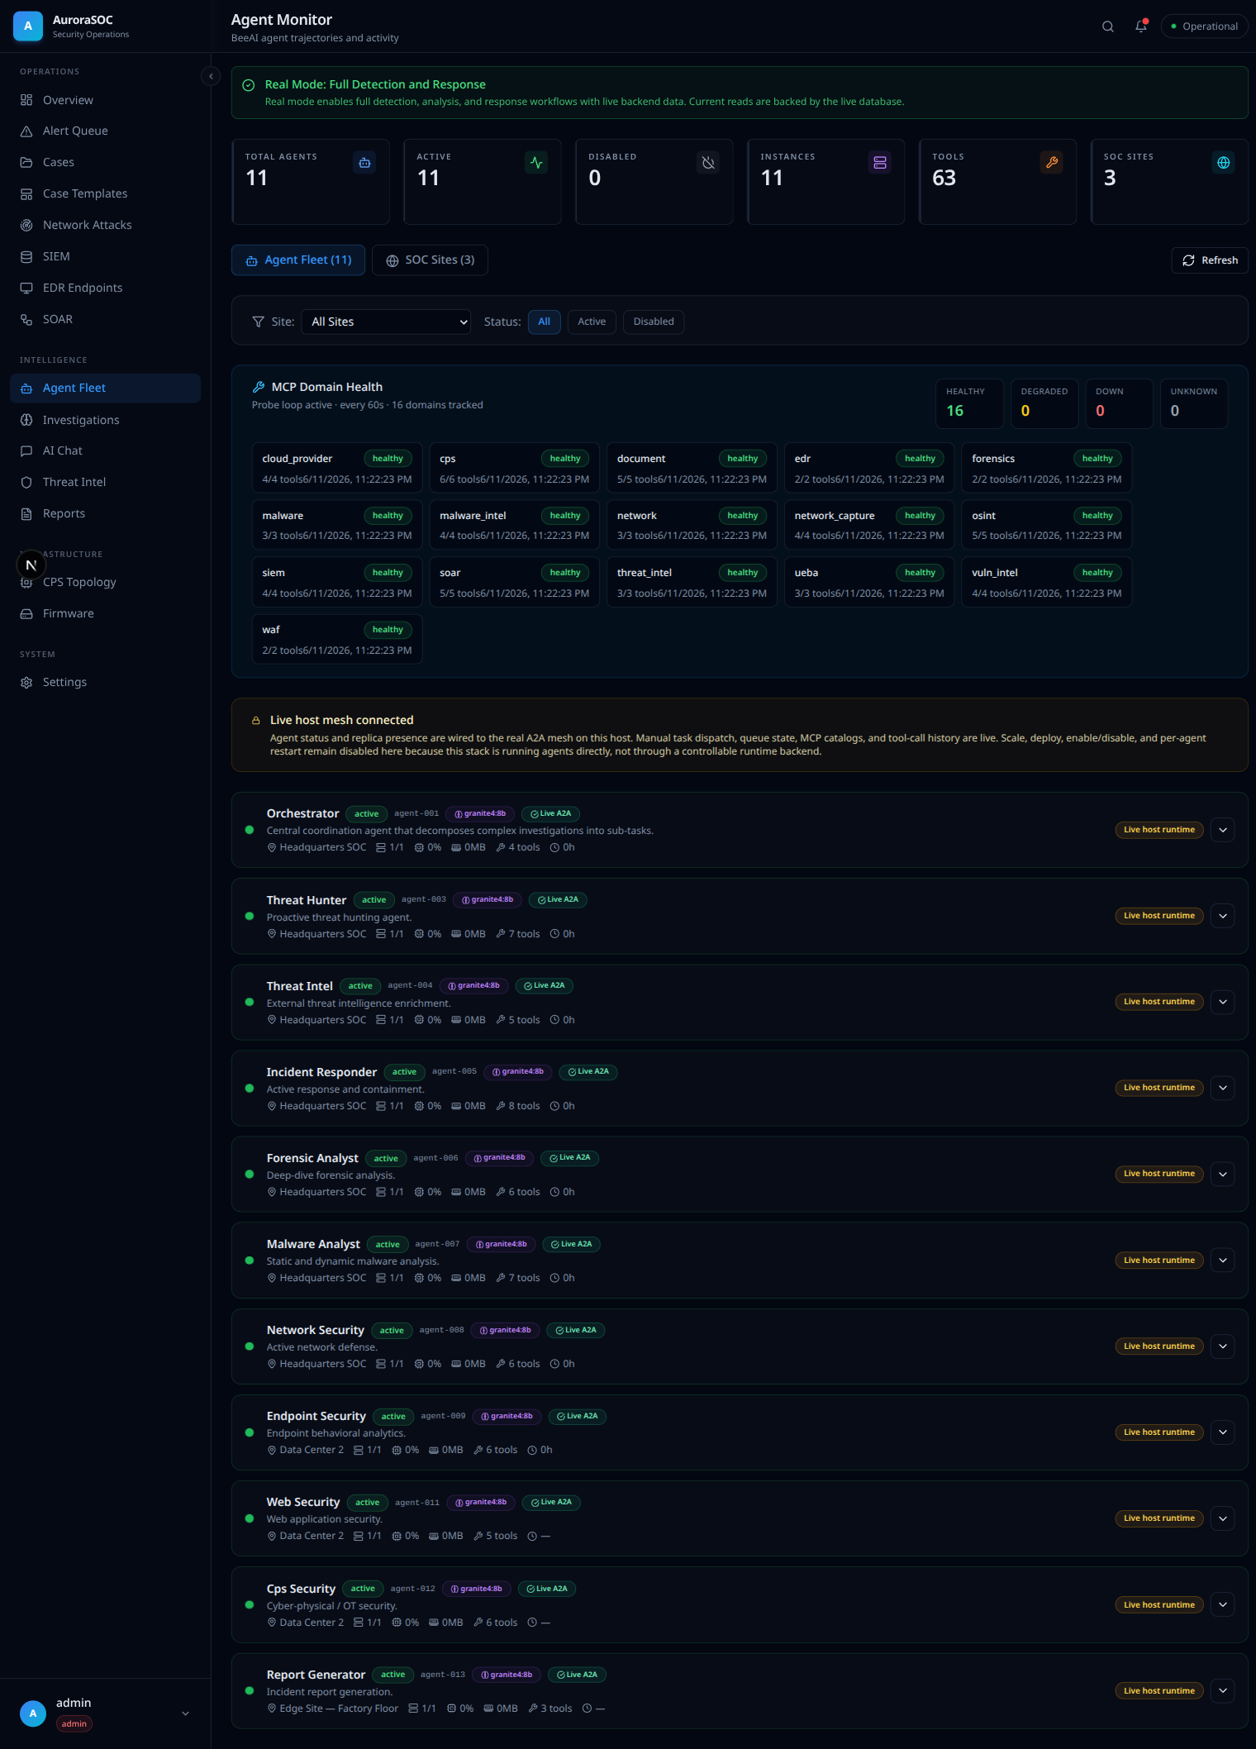Screen dimensions: 1256x1749
Task: Expand the Threat Intel agent row
Action: 1223,1002
